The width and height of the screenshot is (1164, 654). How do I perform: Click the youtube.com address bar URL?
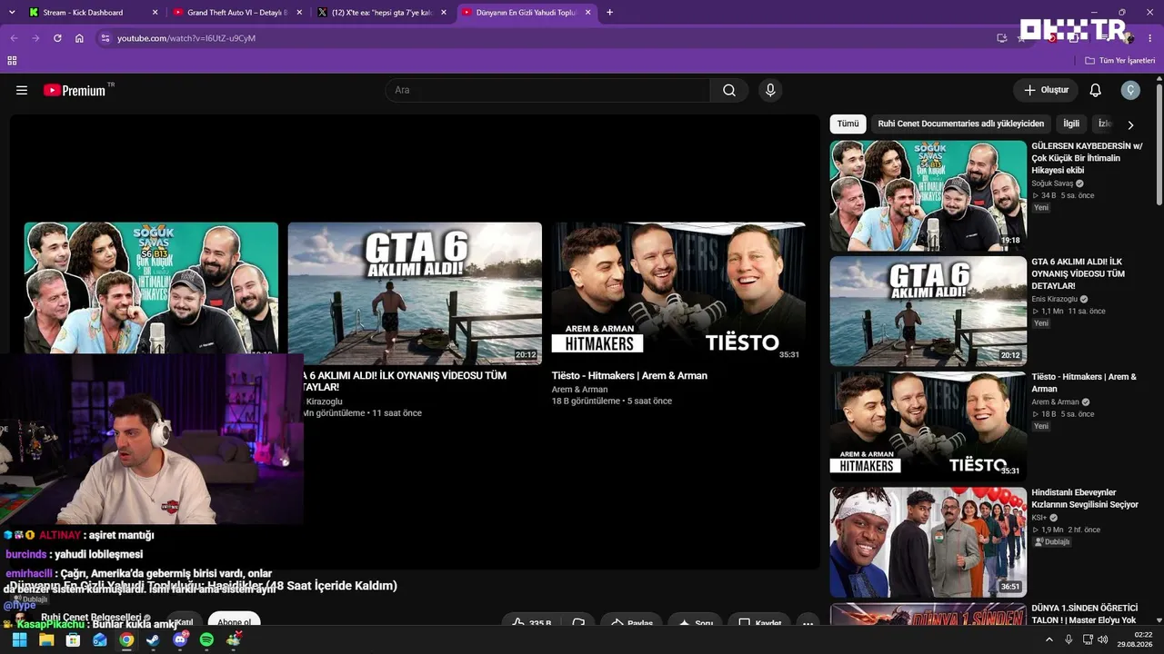(186, 38)
